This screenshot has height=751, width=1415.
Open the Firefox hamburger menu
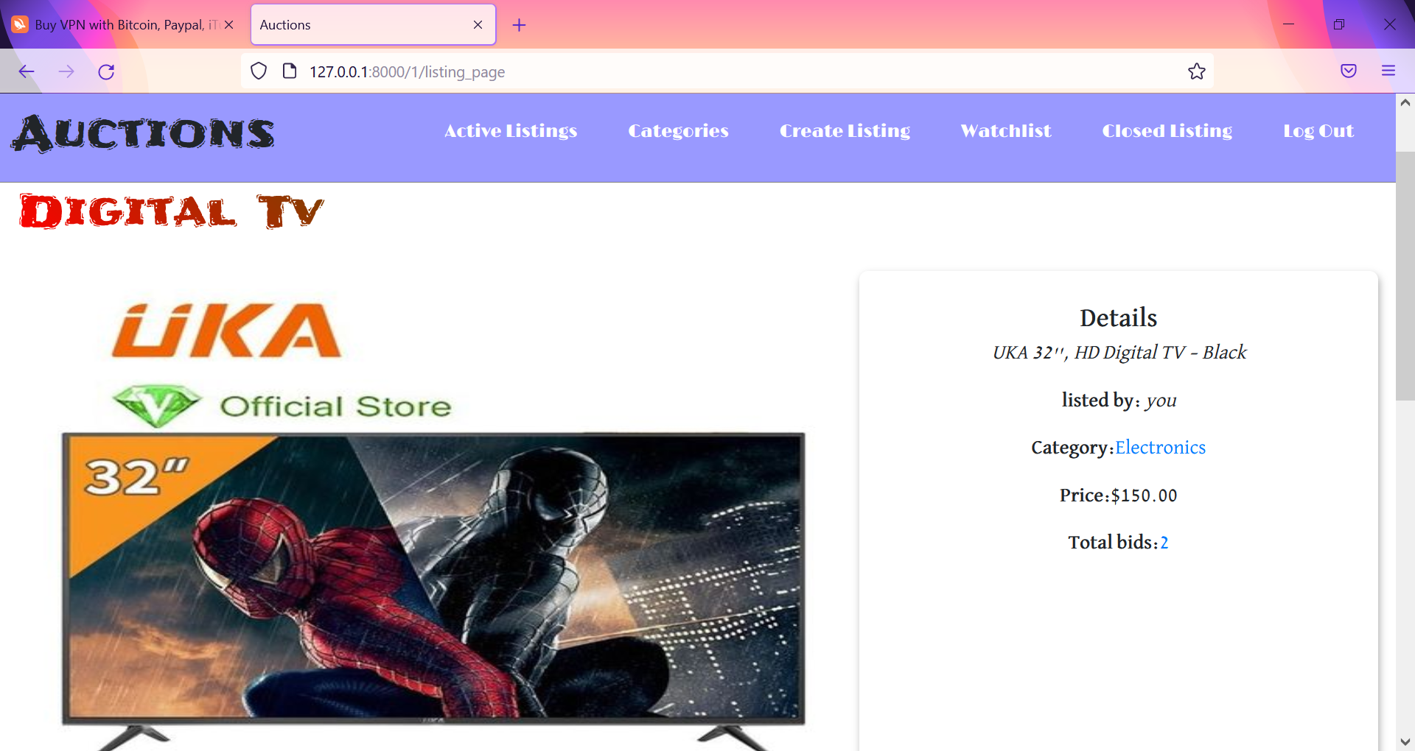pos(1388,71)
